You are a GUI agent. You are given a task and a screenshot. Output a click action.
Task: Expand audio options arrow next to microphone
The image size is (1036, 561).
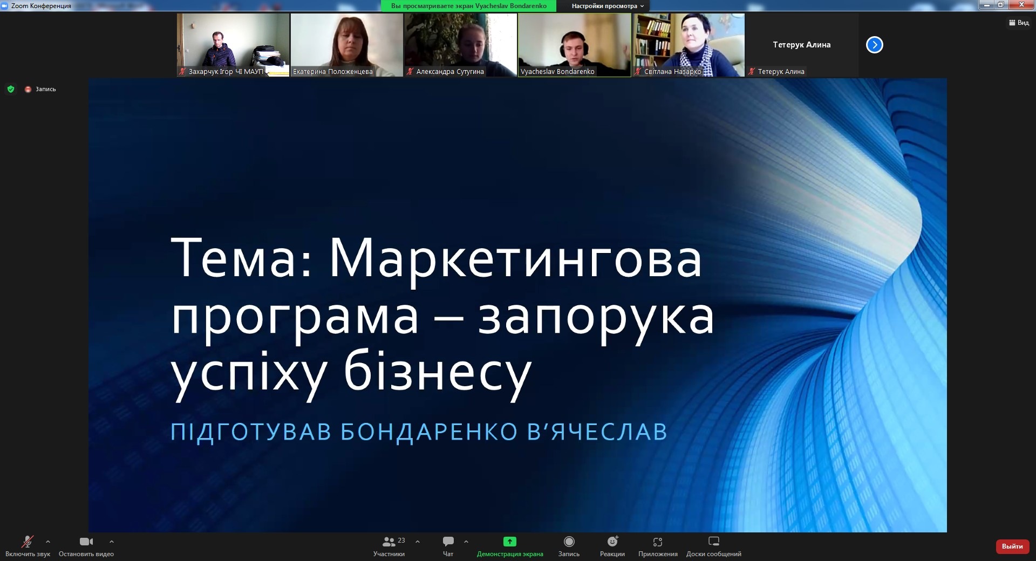(48, 542)
